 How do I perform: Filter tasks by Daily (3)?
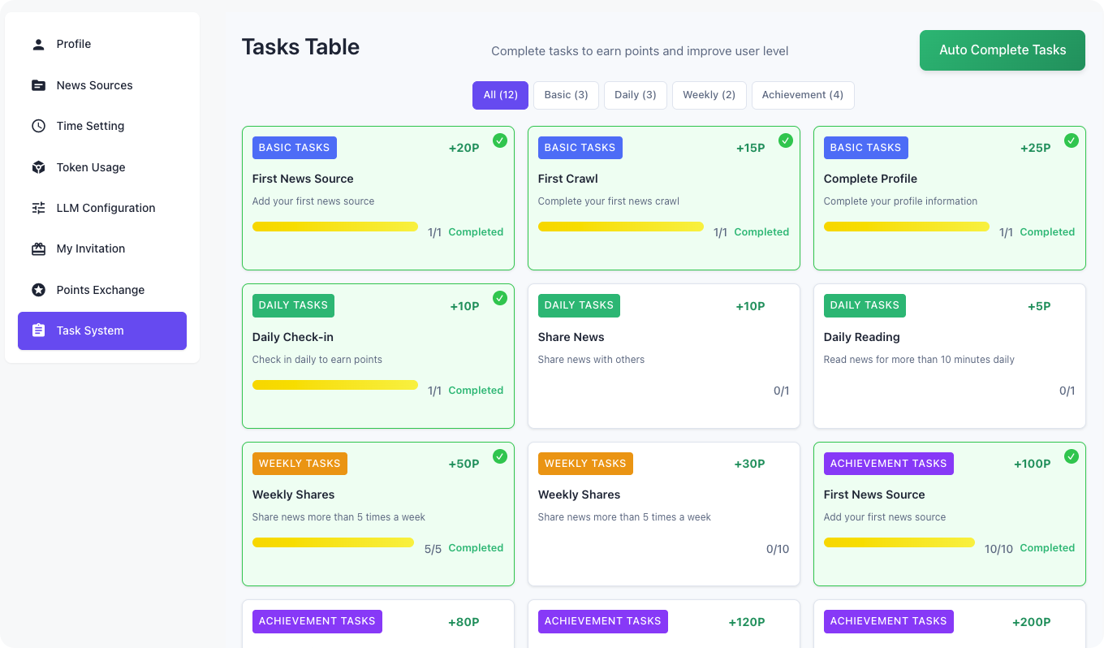[x=635, y=95]
